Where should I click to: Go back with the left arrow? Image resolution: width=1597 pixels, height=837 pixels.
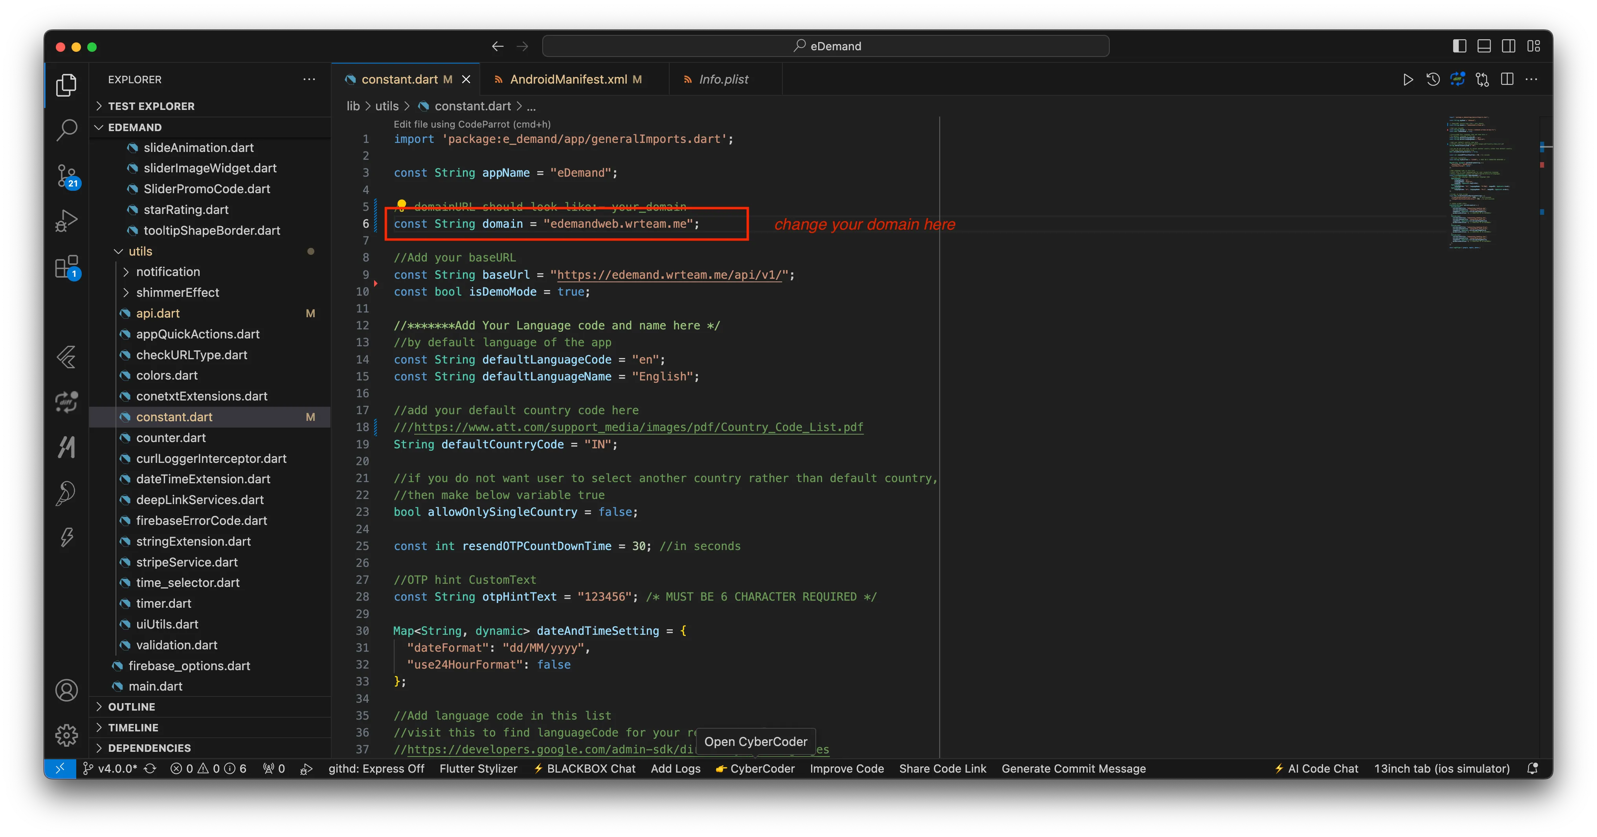pyautogui.click(x=497, y=46)
